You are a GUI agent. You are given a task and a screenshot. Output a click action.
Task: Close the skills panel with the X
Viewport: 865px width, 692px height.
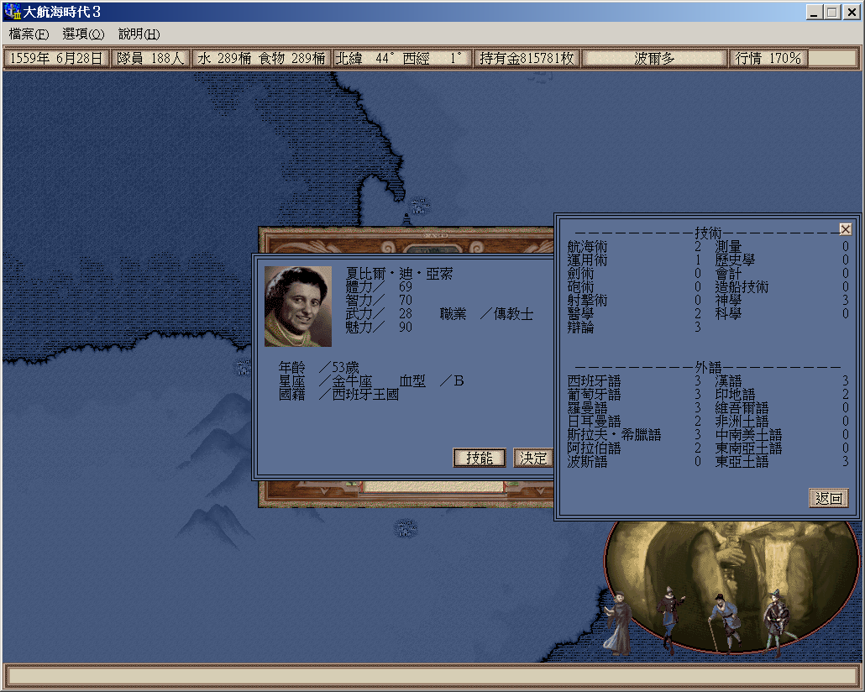point(845,229)
